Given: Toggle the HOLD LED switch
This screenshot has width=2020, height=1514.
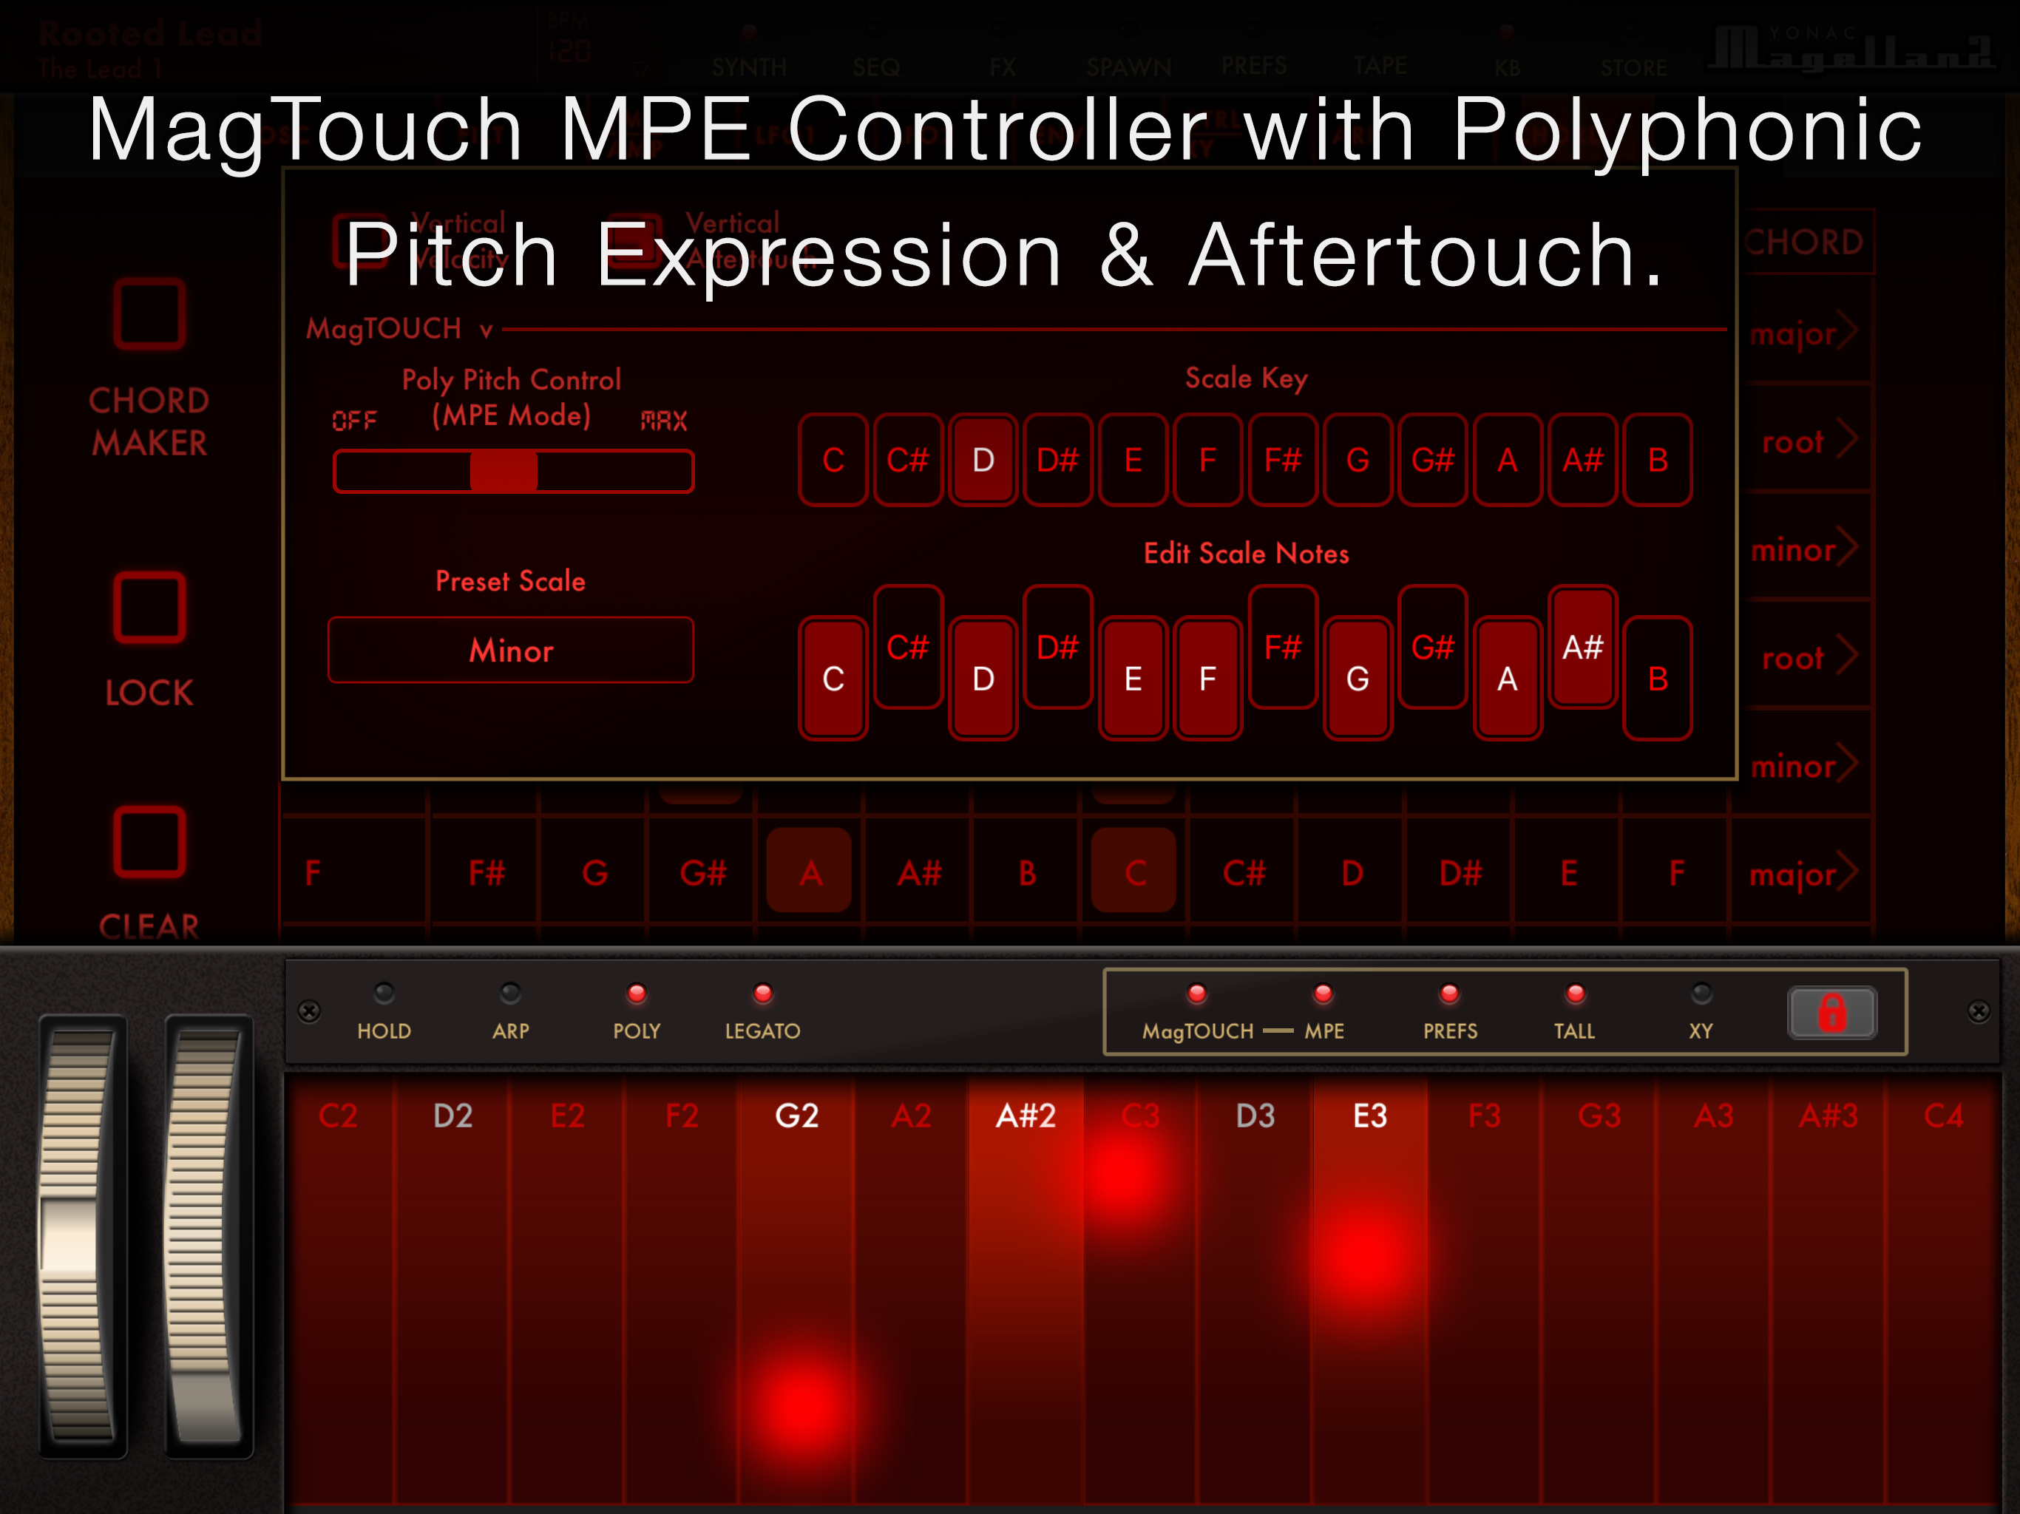Looking at the screenshot, I should [x=384, y=994].
